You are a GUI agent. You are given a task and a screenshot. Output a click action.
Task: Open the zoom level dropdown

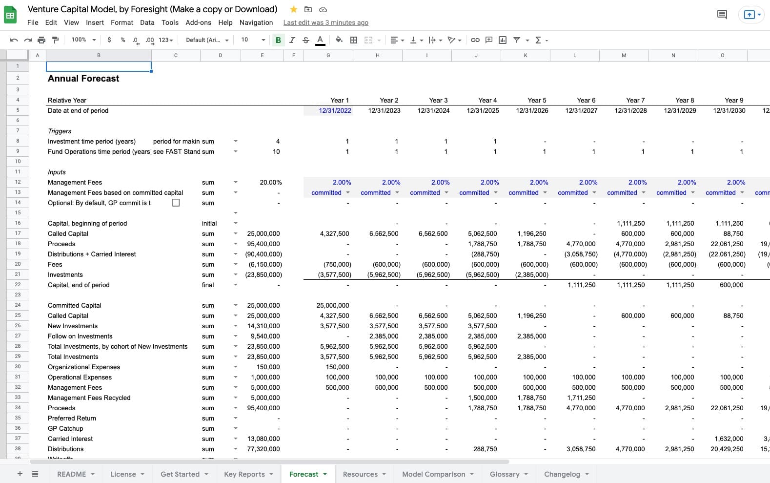coord(83,40)
